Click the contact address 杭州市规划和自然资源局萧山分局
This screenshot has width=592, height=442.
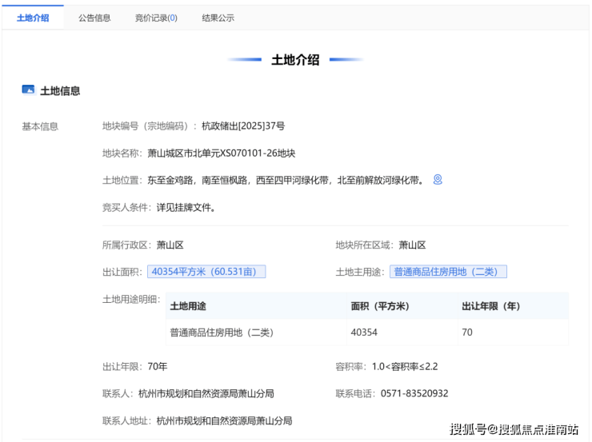click(224, 420)
